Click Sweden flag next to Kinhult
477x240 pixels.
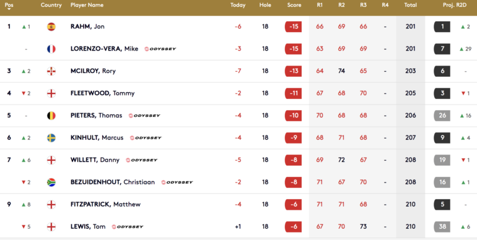tap(51, 137)
